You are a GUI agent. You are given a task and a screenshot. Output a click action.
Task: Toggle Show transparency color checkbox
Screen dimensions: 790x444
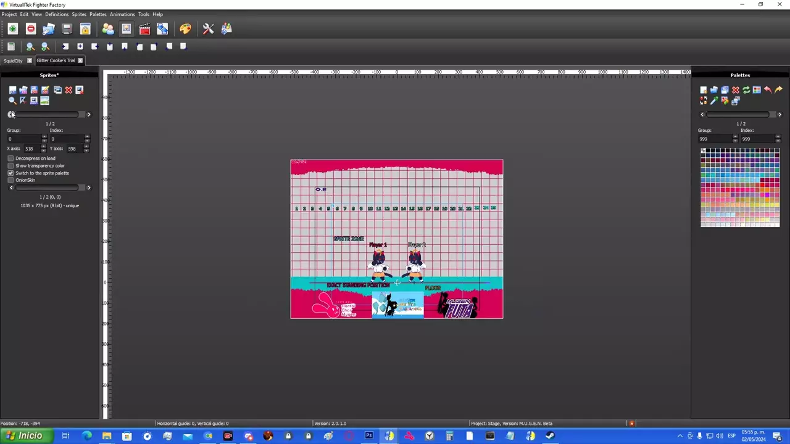(10, 166)
